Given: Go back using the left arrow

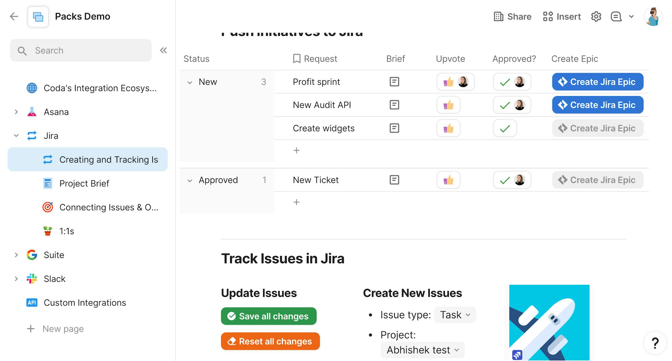Looking at the screenshot, I should [14, 16].
